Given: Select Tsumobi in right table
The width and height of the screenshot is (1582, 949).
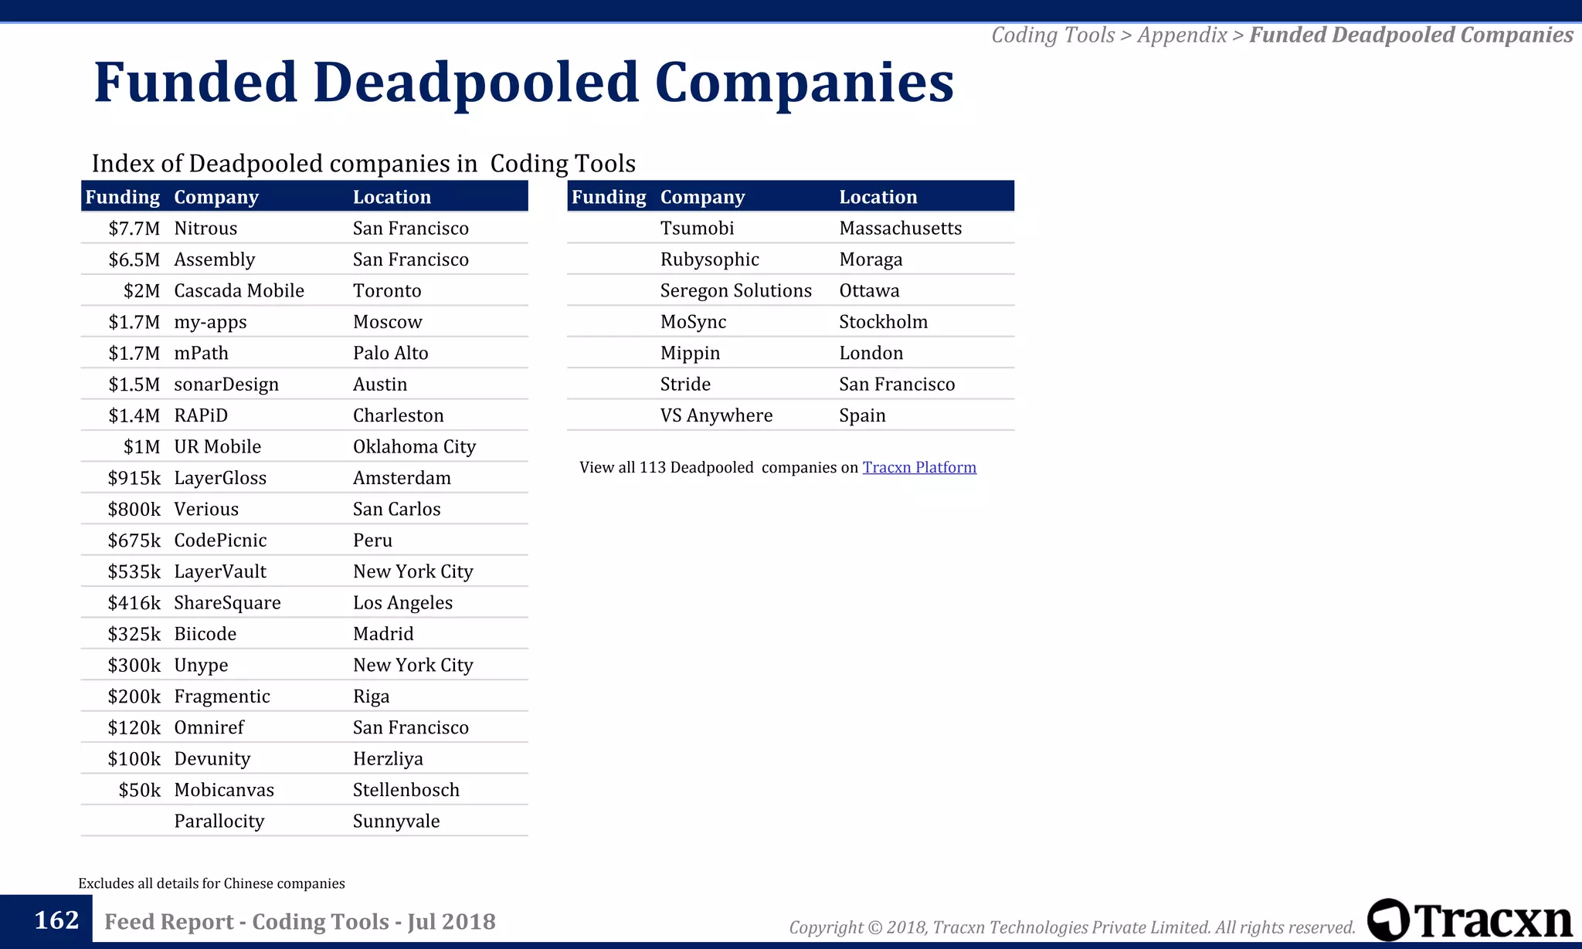Looking at the screenshot, I should (x=698, y=229).
